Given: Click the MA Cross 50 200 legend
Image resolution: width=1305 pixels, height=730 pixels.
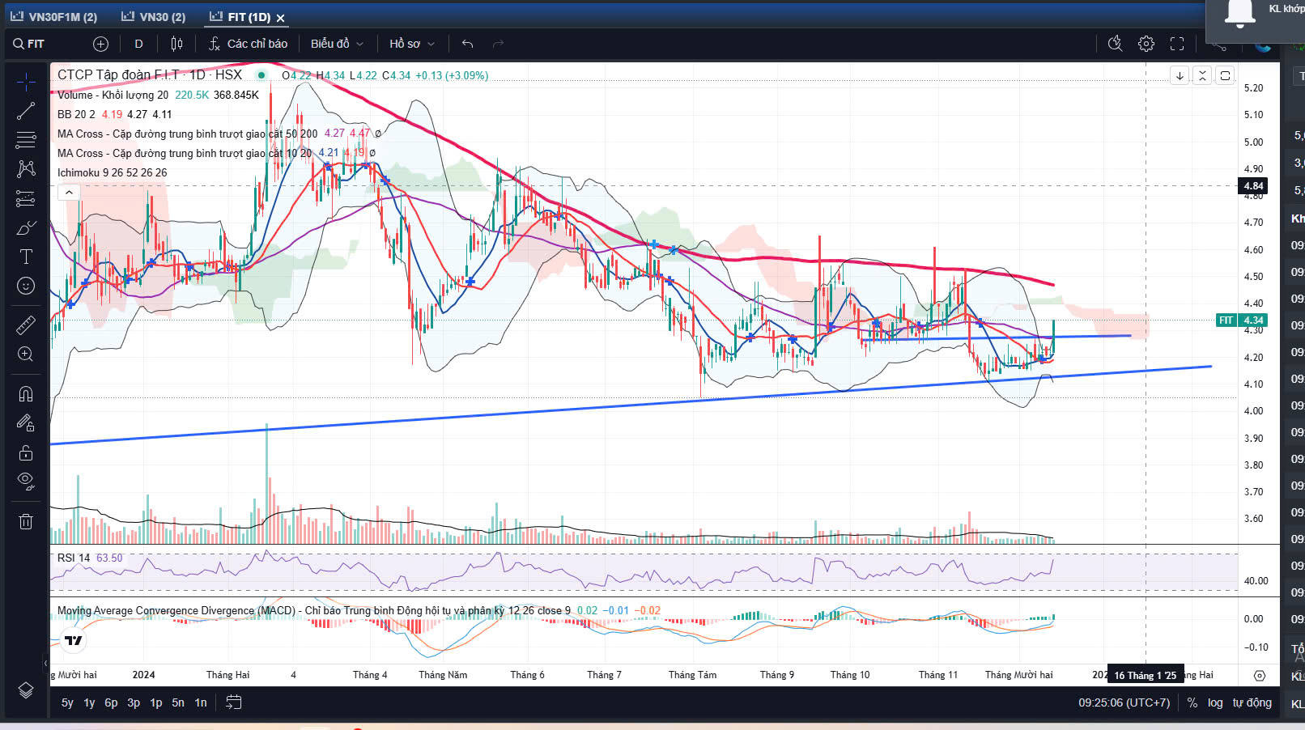Looking at the screenshot, I should click(x=187, y=134).
